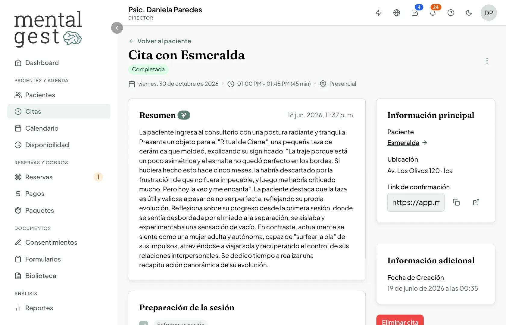This screenshot has width=506, height=325.
Task: Open Pacientes in the sidebar
Action: coord(59,95)
